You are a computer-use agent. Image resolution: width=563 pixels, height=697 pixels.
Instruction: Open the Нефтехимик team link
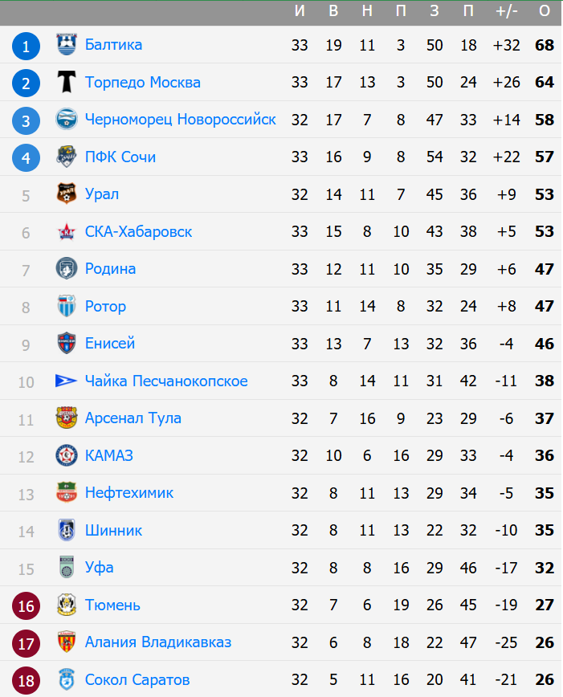(129, 492)
